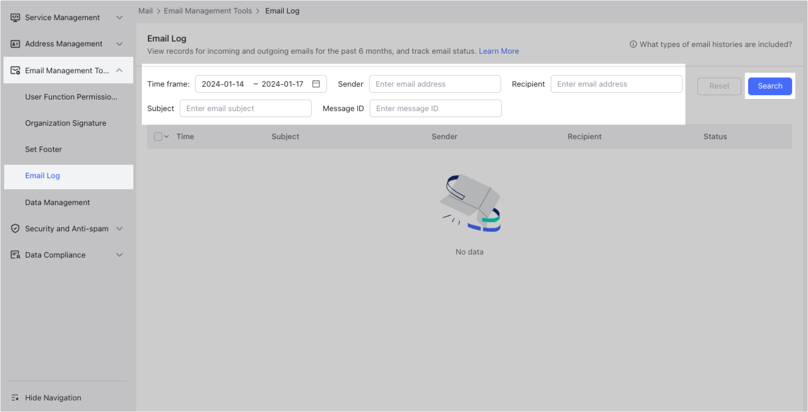Focus the Message ID input field

click(x=436, y=109)
